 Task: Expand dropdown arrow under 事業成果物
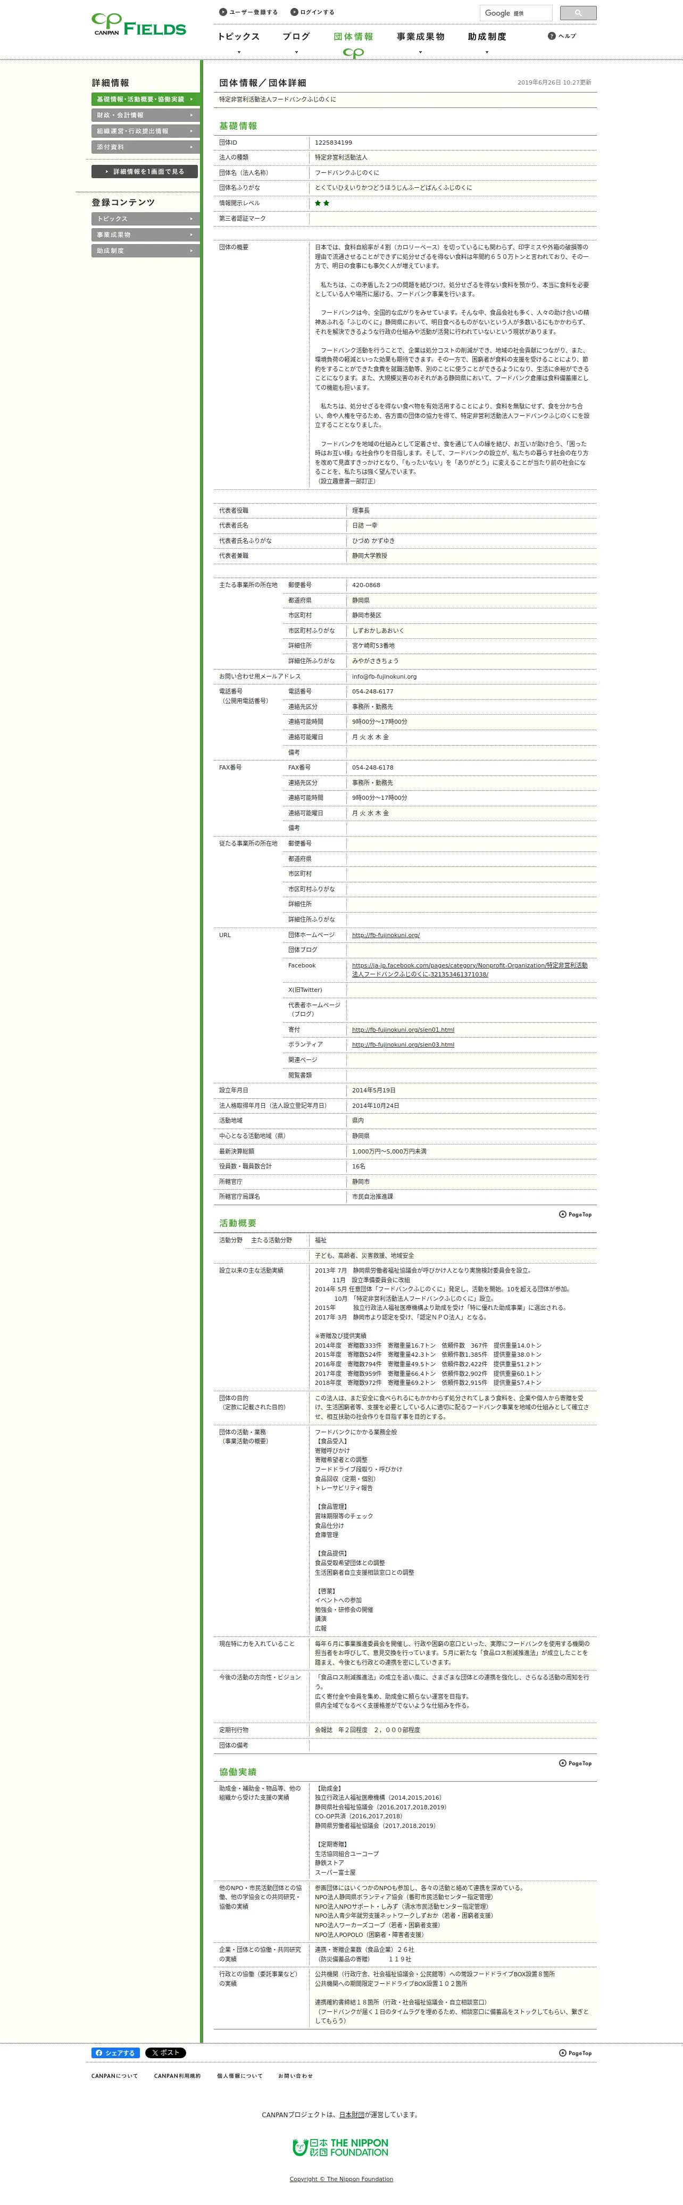(420, 52)
